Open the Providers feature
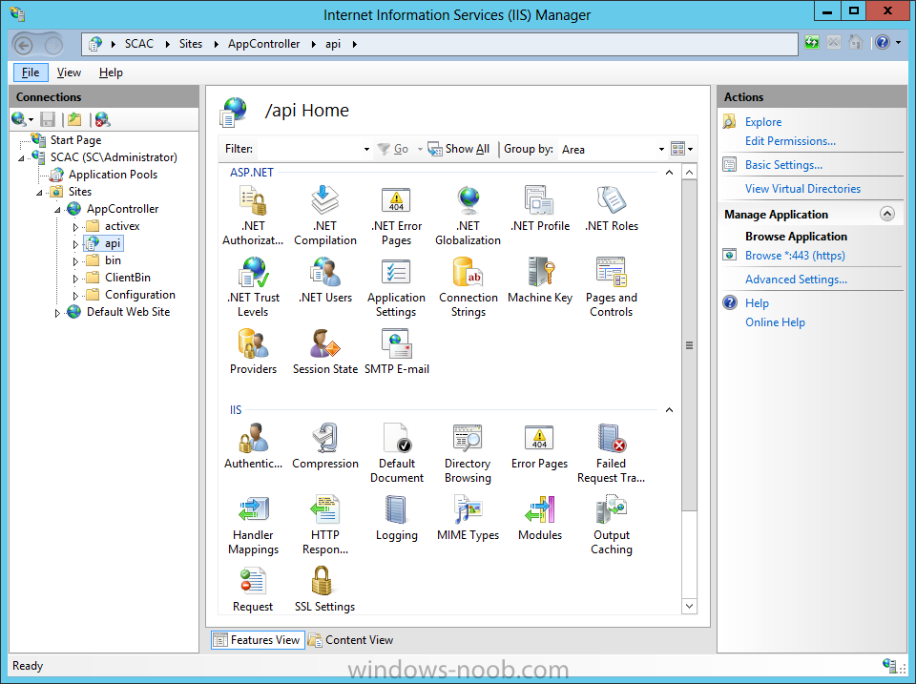The width and height of the screenshot is (916, 684). (x=253, y=352)
